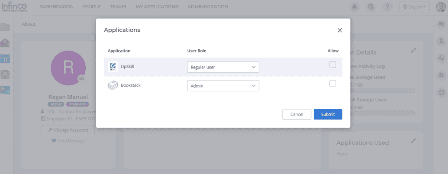Close the Applications dialog with X
The height and width of the screenshot is (174, 448).
(339, 31)
